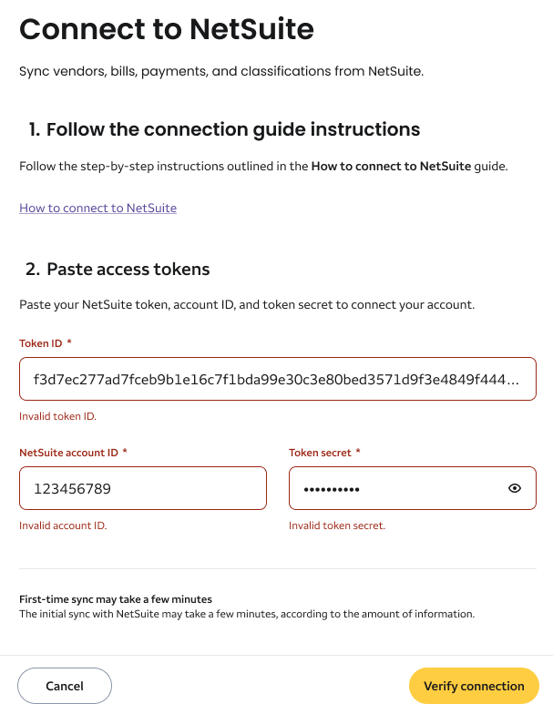553x714 pixels.
Task: Click the Invalid account ID error text
Action: pos(63,525)
